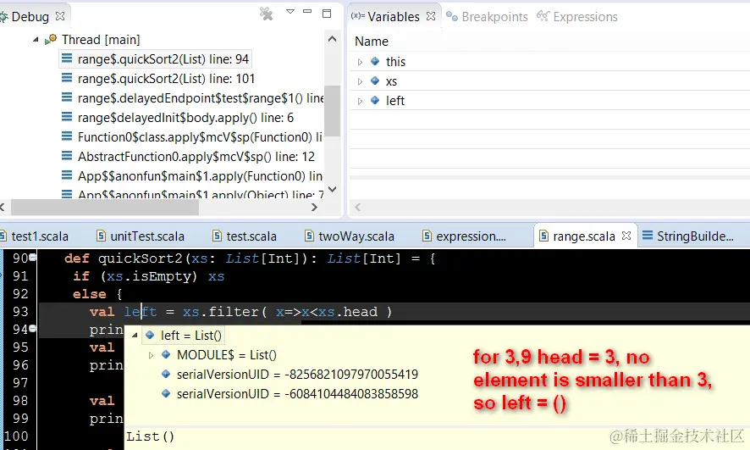Screen dimensions: 750x450
Task: Click stack frame icon beside quickSort2 line: 101
Action: pos(67,78)
